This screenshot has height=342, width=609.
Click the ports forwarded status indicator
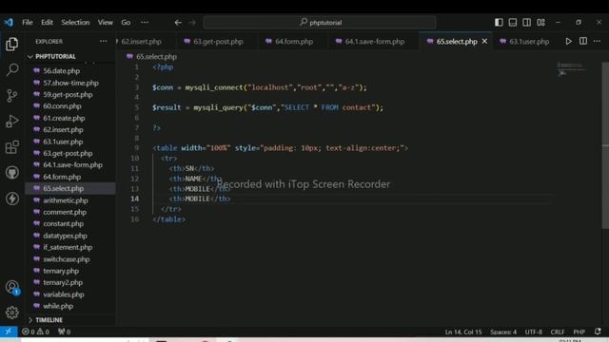tap(64, 332)
